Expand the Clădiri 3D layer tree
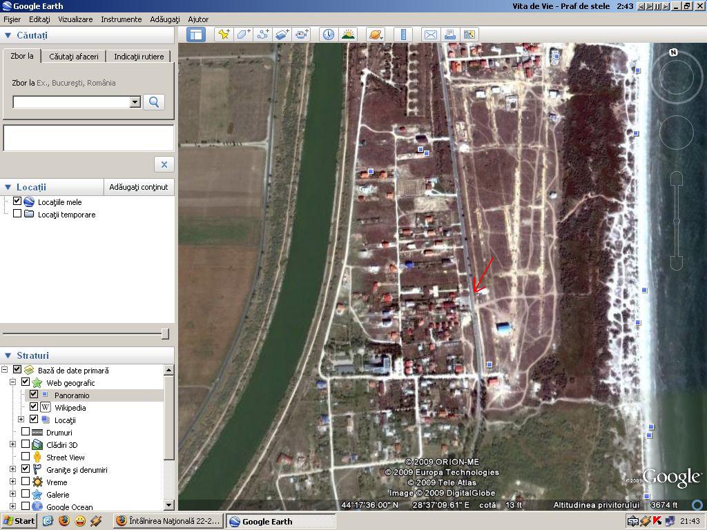Screen dimensions: 707x530 coord(12,445)
